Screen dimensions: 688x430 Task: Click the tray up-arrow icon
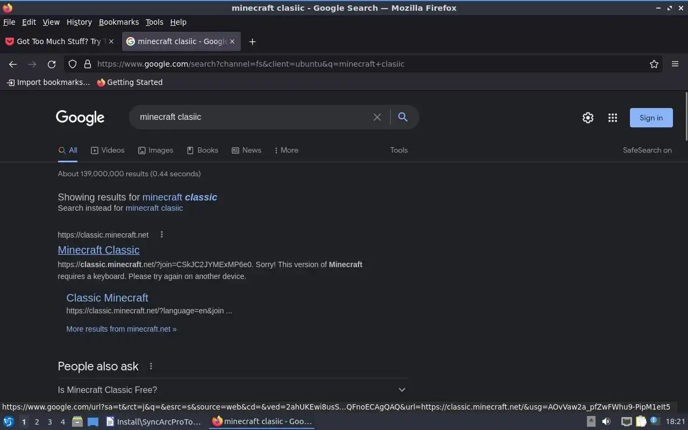click(591, 421)
